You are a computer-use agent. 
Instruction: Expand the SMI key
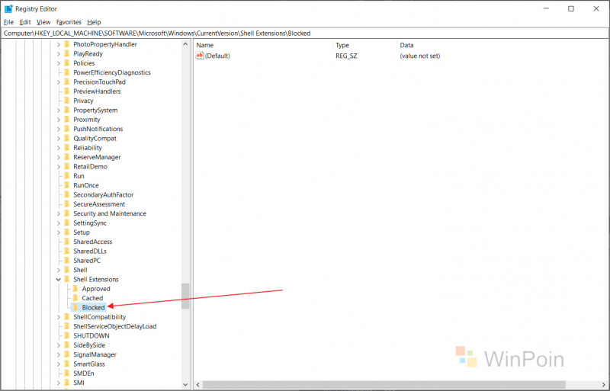pos(59,383)
